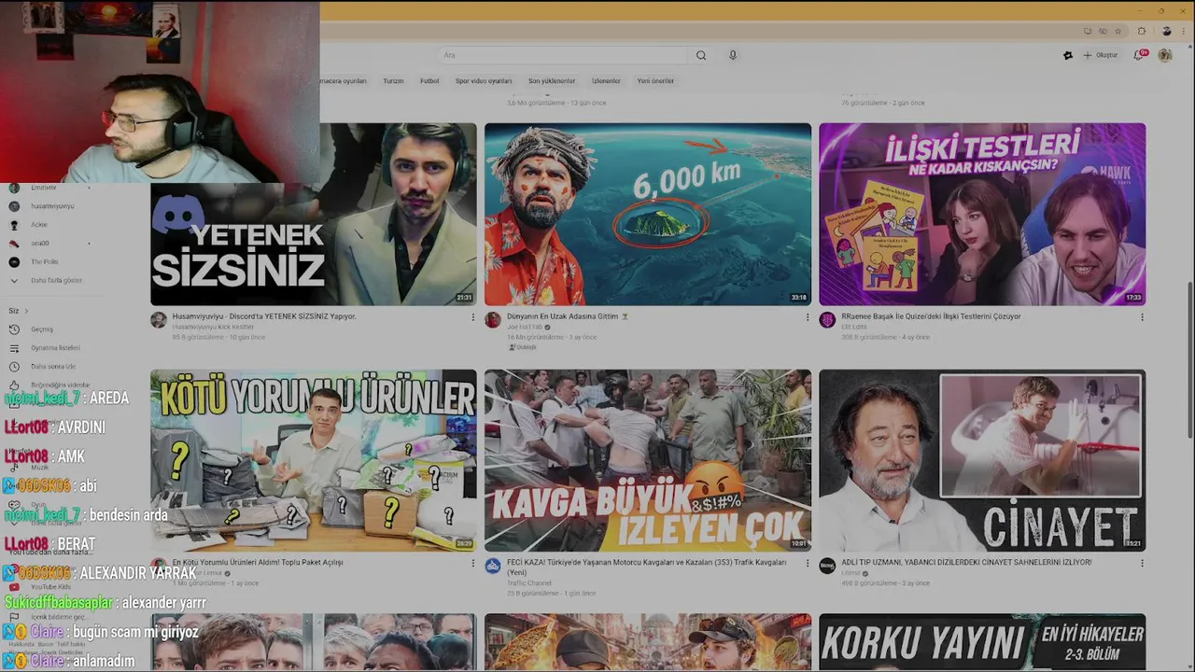Open Daha sonra izle clock icon
This screenshot has width=1195, height=672.
point(14,367)
